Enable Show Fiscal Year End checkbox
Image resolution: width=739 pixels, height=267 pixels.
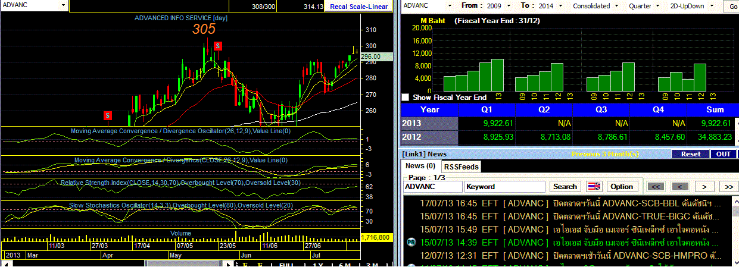(406, 97)
